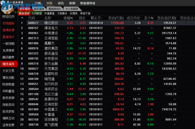Sort by 变动(万股) column header
The width and height of the screenshot is (195, 129).
116,18
